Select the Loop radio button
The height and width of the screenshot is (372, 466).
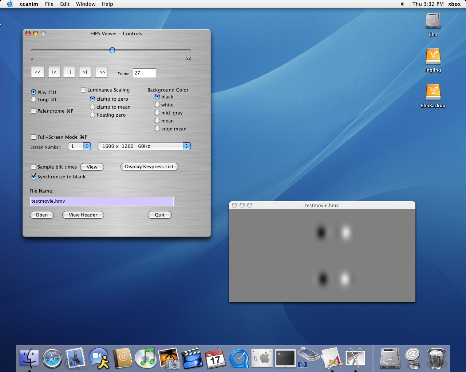click(33, 100)
